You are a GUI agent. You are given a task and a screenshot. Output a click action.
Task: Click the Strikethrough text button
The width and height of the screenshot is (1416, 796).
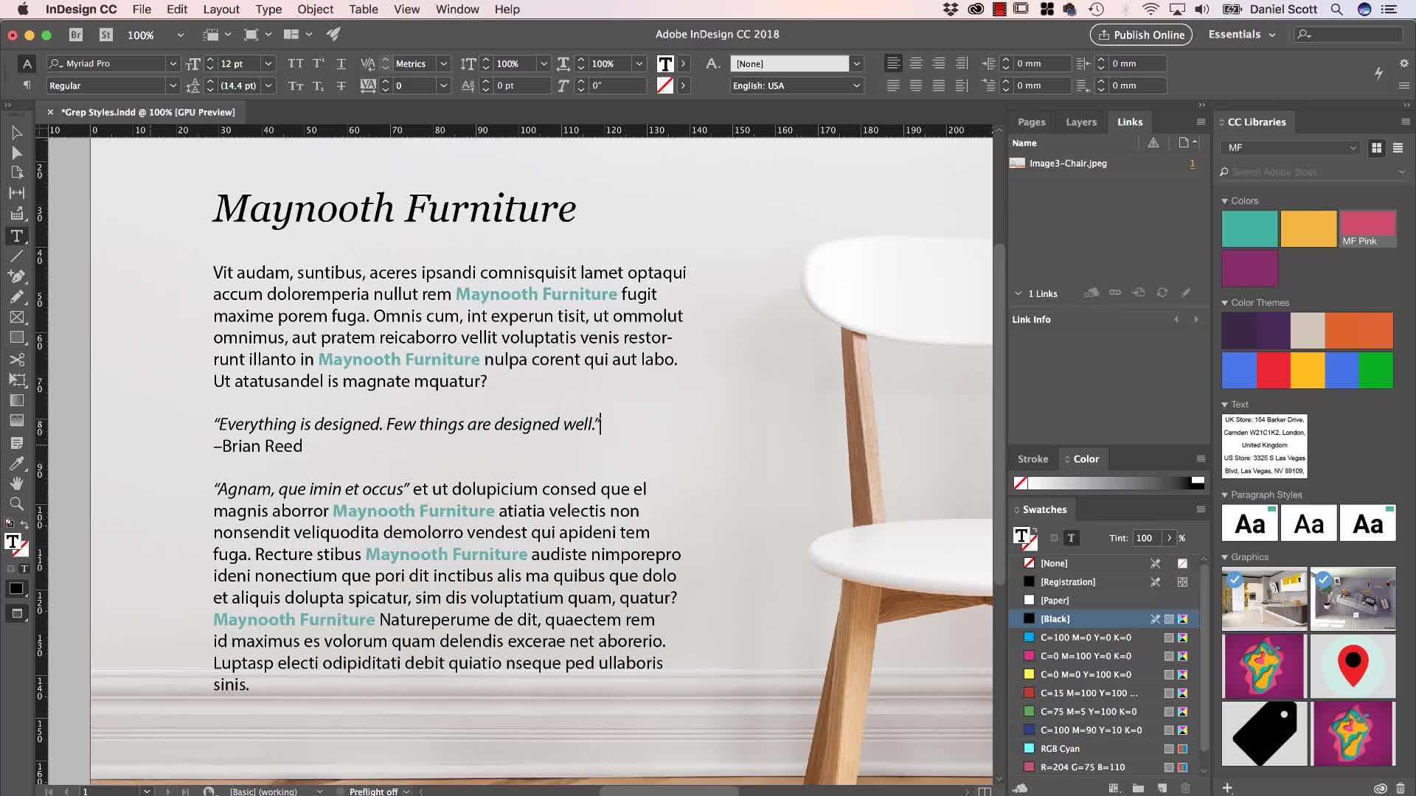click(x=341, y=85)
